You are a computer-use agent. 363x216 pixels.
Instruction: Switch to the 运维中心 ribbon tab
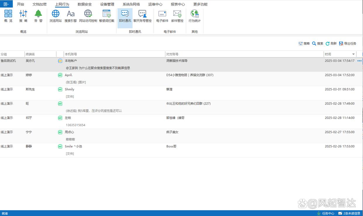pos(155,4)
